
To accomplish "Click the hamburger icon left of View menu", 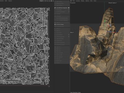I will click(71, 1).
